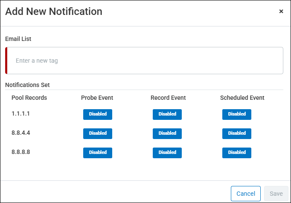Toggle Probe Event for pool record 1.1.1.1
This screenshot has height=203, width=291.
click(98, 114)
